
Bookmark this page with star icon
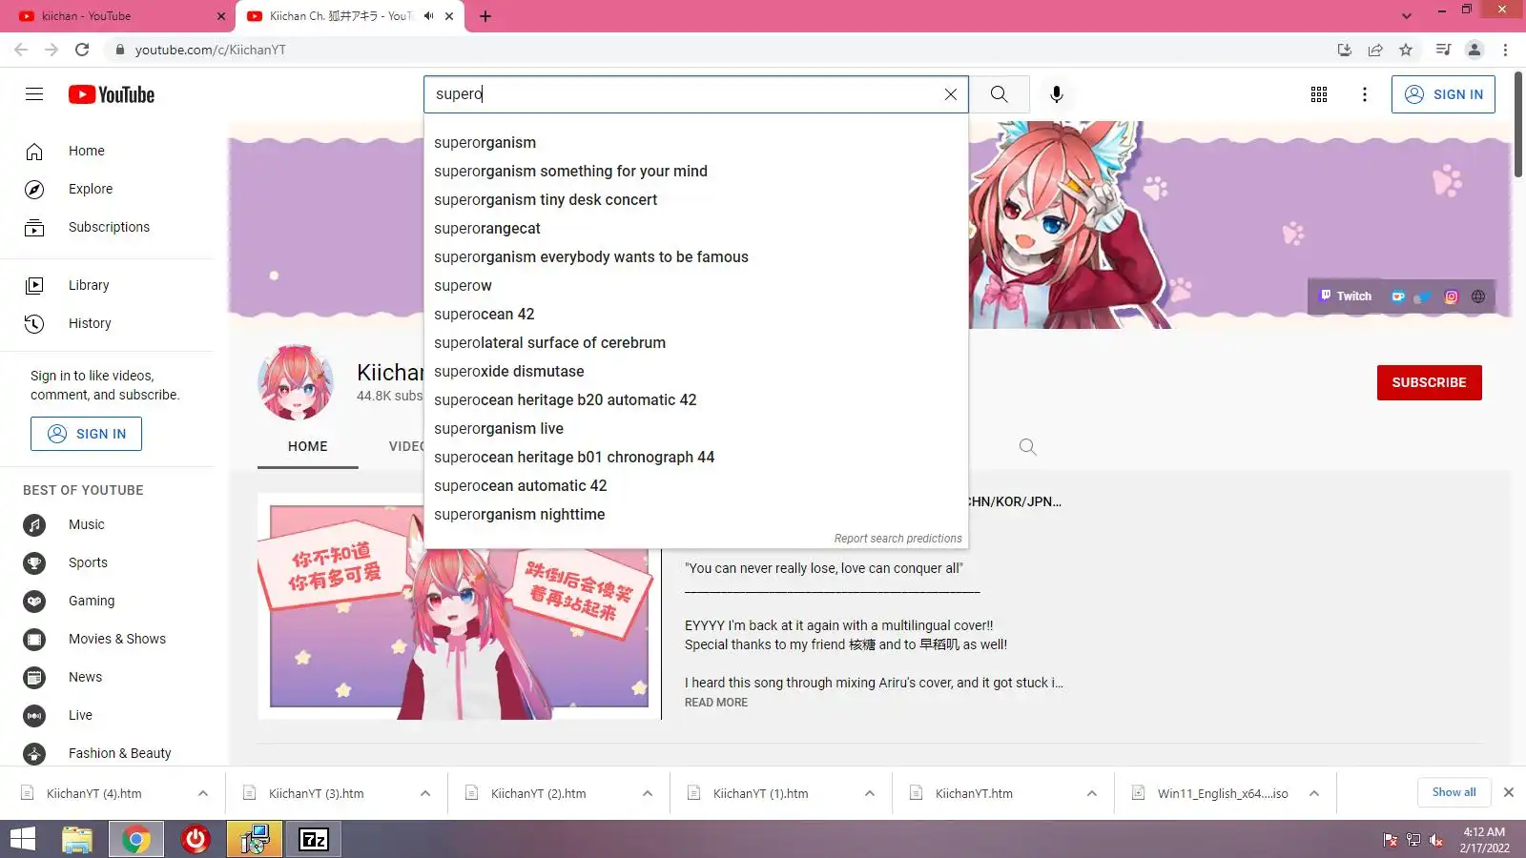pos(1405,50)
